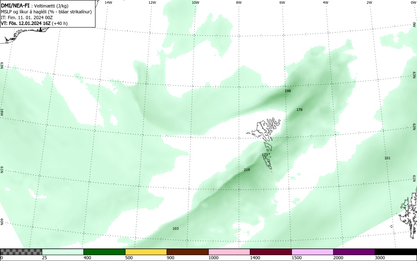The height and width of the screenshot is (261, 417).
Task: Click the Iceland coastline outline under the info box
Action: coord(25,35)
